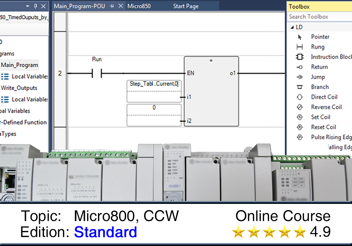Select the Run contact on rung 2
The image size is (352, 246).
click(97, 73)
